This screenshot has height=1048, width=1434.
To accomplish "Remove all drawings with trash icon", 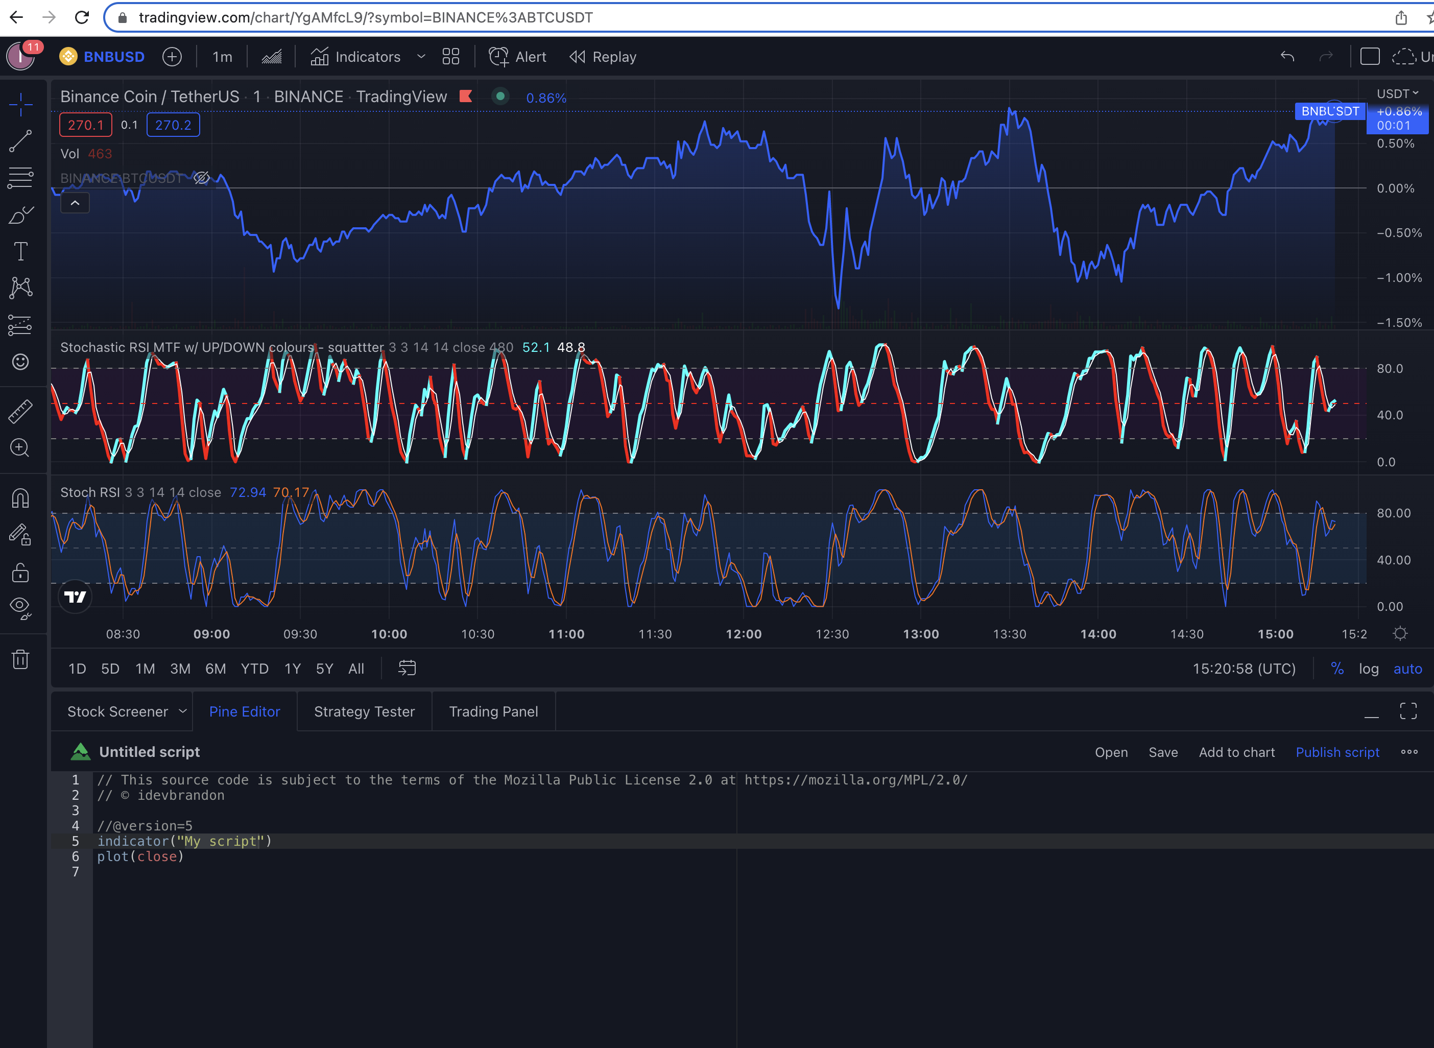I will click(21, 660).
